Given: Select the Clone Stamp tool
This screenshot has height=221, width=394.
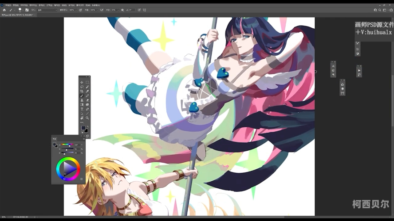Looking at the screenshot, I should pos(82,100).
